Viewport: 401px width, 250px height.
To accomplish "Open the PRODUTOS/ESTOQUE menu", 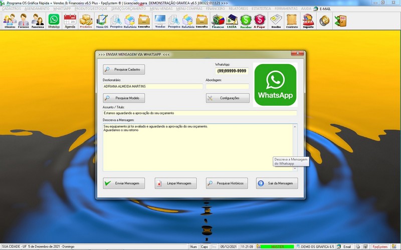I will point(91,8).
